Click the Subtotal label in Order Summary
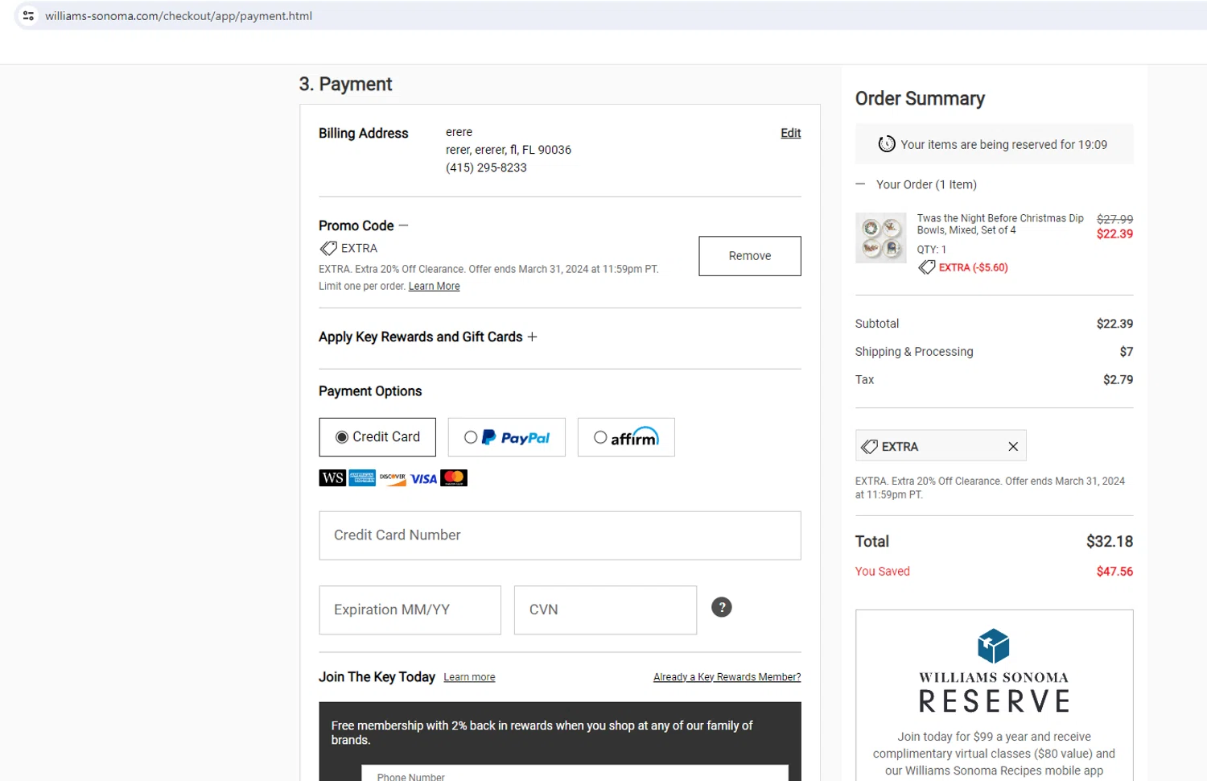The height and width of the screenshot is (781, 1207). 877,324
